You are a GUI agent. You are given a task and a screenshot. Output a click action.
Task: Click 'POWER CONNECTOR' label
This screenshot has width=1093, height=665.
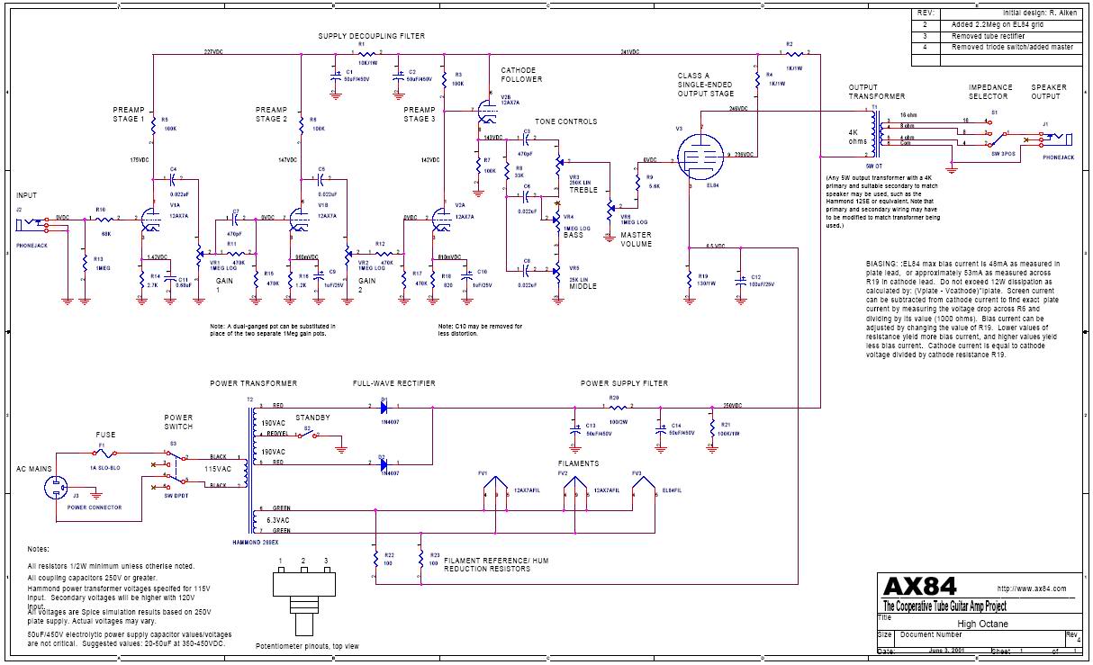click(95, 508)
